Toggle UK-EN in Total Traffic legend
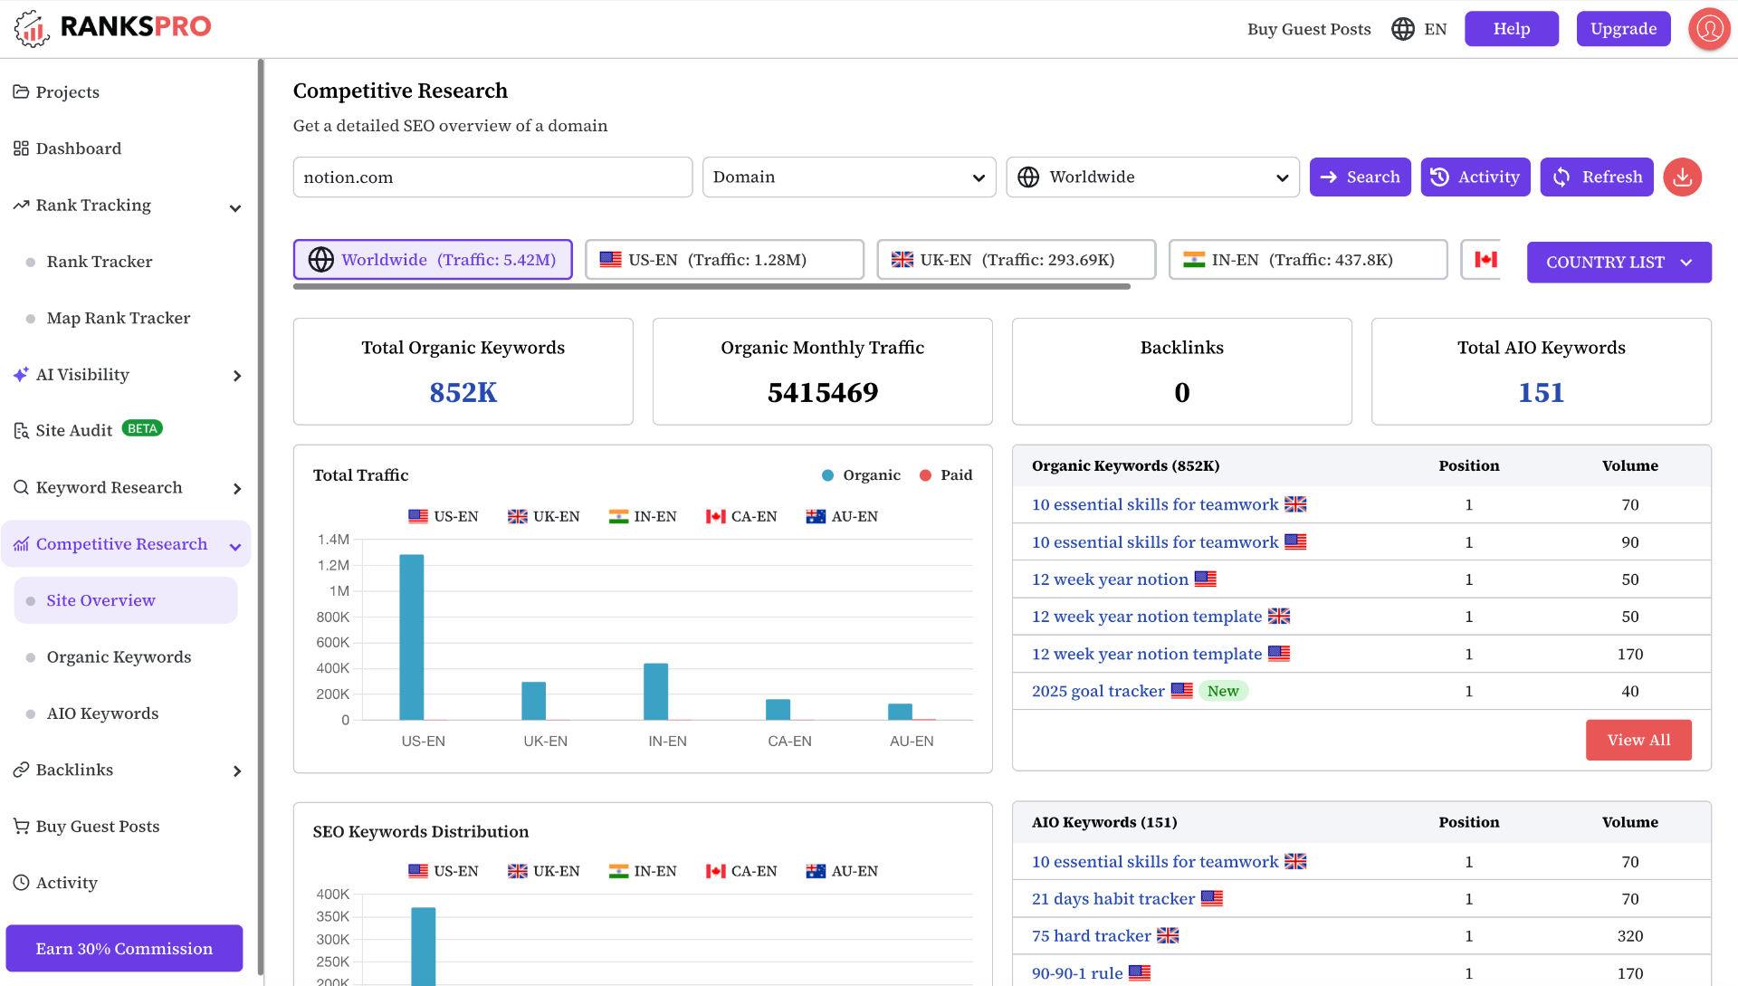1738x986 pixels. click(x=544, y=517)
